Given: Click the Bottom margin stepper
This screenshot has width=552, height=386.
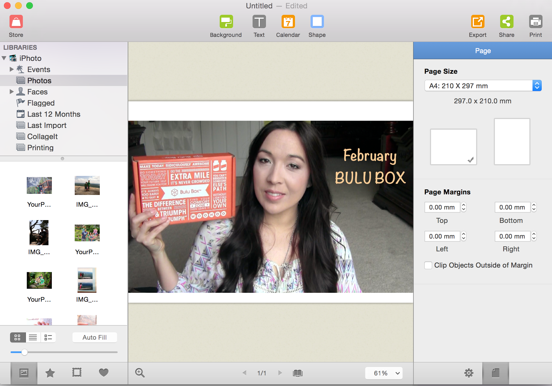Looking at the screenshot, I should pos(534,207).
